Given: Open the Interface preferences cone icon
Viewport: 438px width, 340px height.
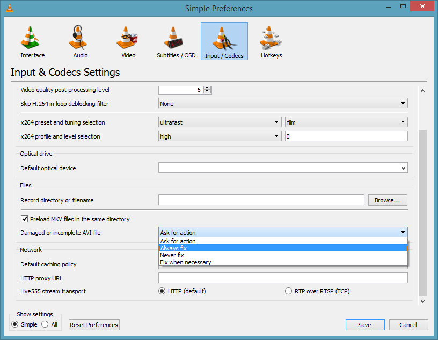Looking at the screenshot, I should click(31, 39).
